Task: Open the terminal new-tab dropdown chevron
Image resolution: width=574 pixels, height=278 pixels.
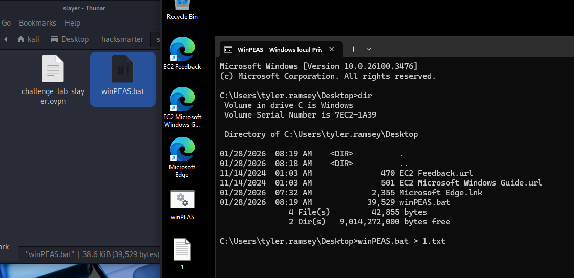Action: pos(368,49)
